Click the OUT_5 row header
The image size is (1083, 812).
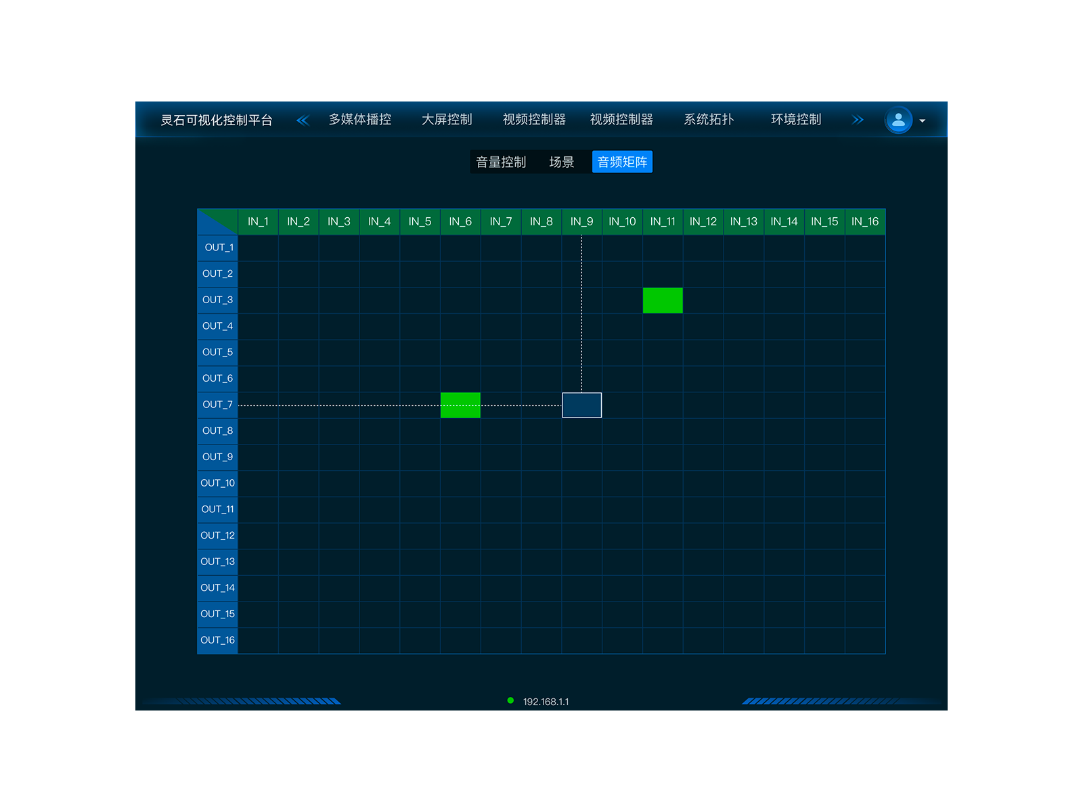218,353
